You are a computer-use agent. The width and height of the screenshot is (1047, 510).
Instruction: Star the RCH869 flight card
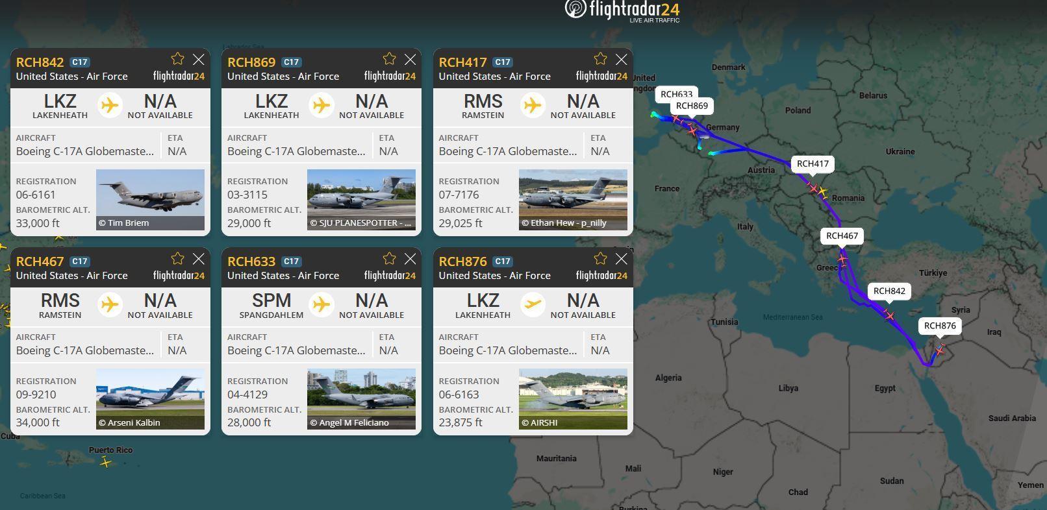coord(389,59)
